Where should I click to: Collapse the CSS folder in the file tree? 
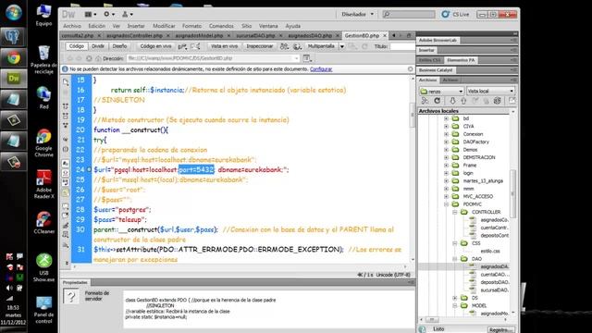point(454,243)
